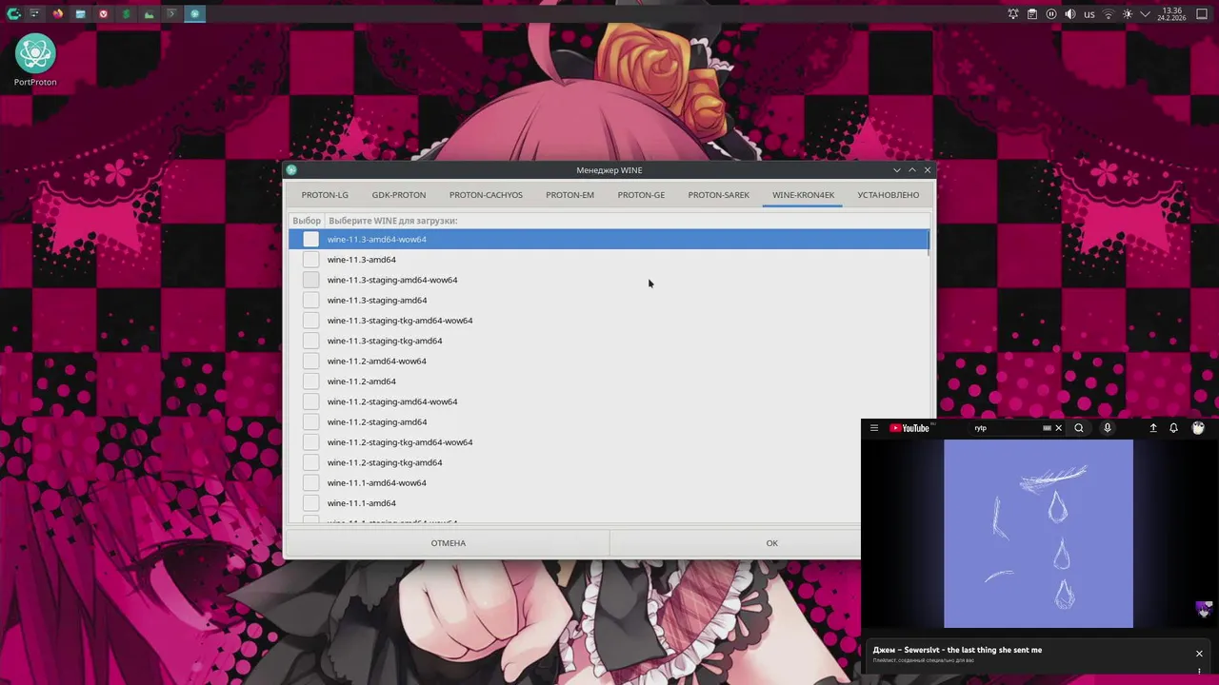Open brightness tray icon
Screen dimensions: 1219x685
[1128, 14]
